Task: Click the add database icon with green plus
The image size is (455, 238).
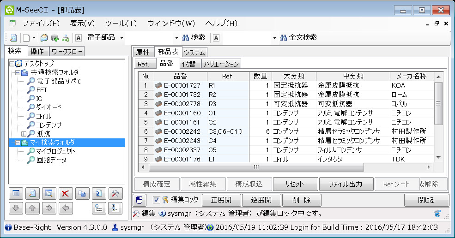Action: (x=55, y=38)
